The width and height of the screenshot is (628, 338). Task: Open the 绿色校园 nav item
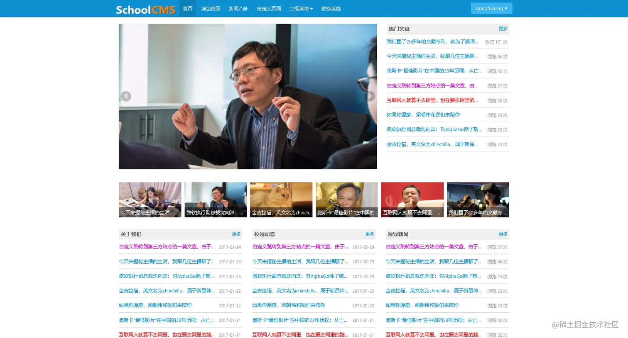[x=211, y=8]
